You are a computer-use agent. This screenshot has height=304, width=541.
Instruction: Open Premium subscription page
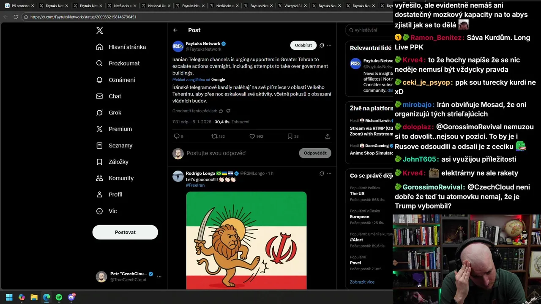tap(114, 129)
